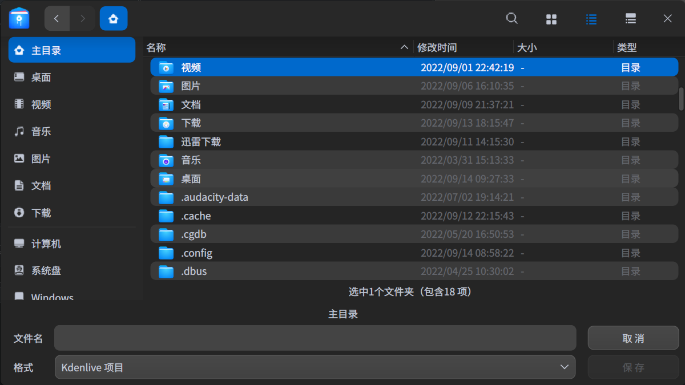Click the file manager app icon
The width and height of the screenshot is (685, 385).
pos(19,18)
